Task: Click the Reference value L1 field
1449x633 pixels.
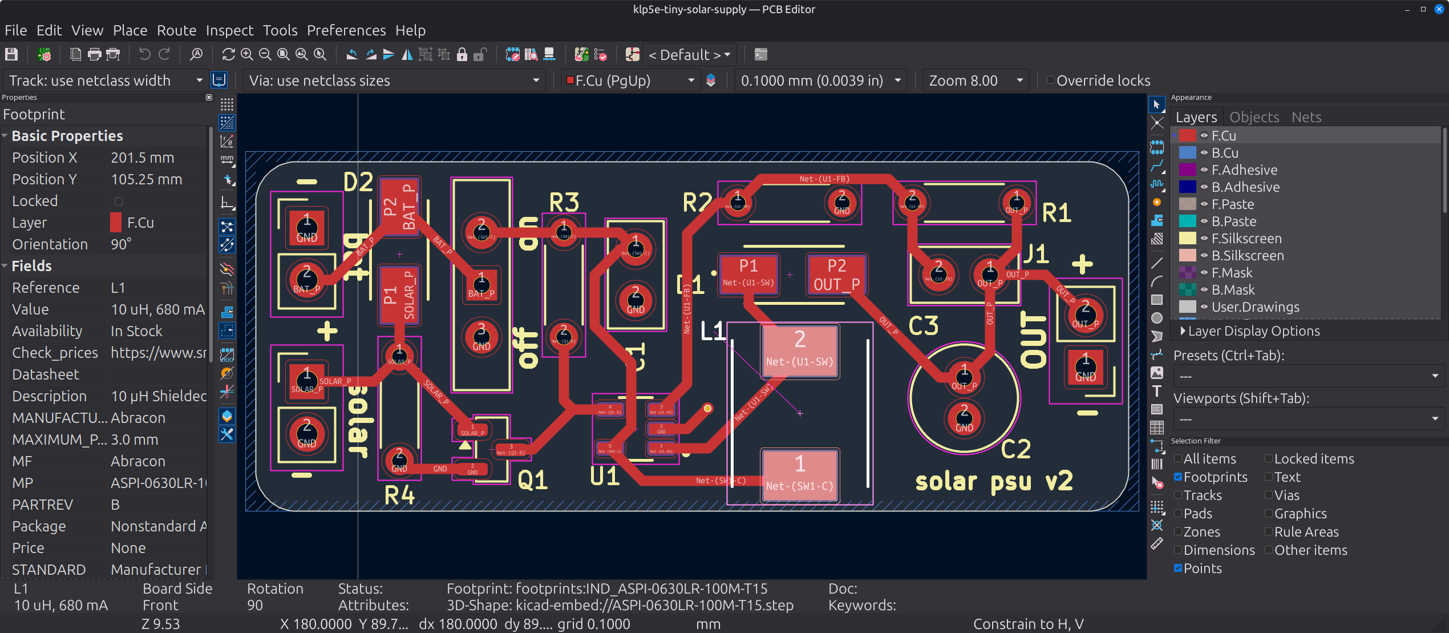Action: (x=157, y=288)
